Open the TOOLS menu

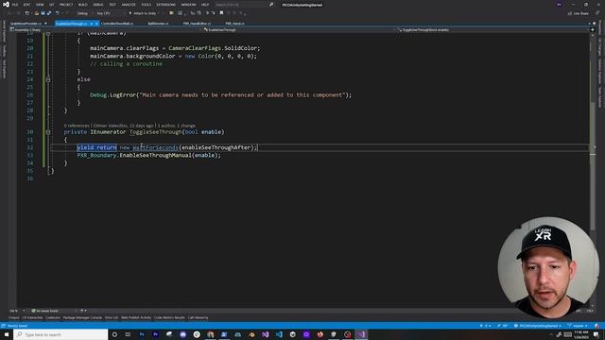pos(146,5)
